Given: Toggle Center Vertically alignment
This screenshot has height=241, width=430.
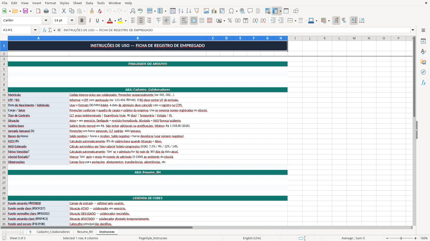Looking at the screenshot, I should tap(166, 21).
